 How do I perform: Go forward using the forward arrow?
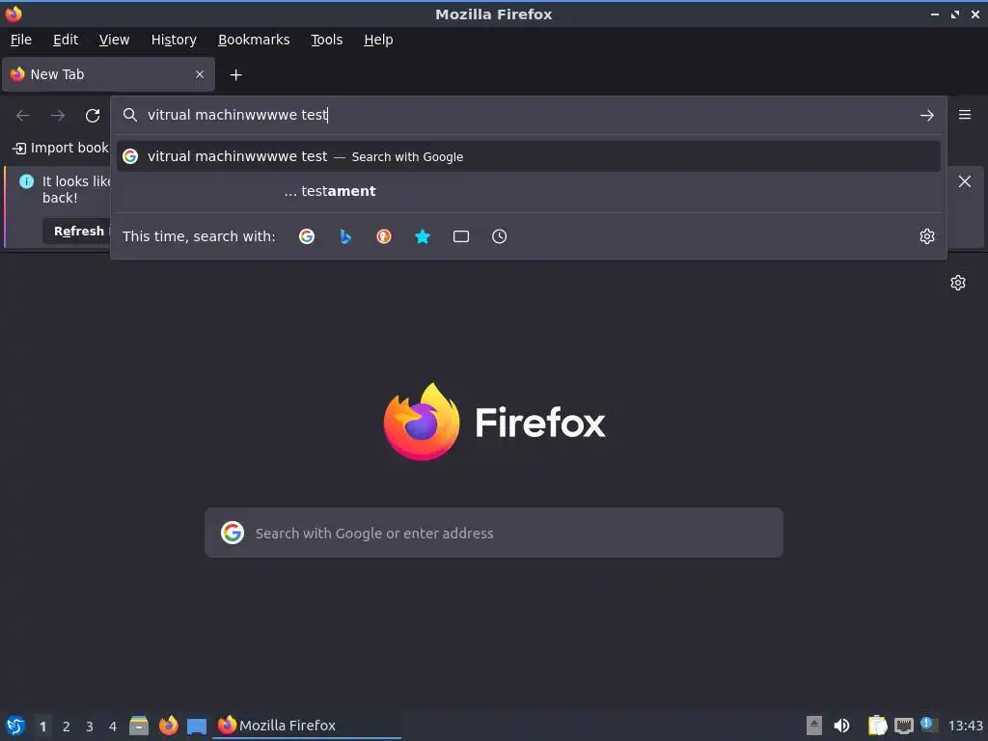click(58, 116)
